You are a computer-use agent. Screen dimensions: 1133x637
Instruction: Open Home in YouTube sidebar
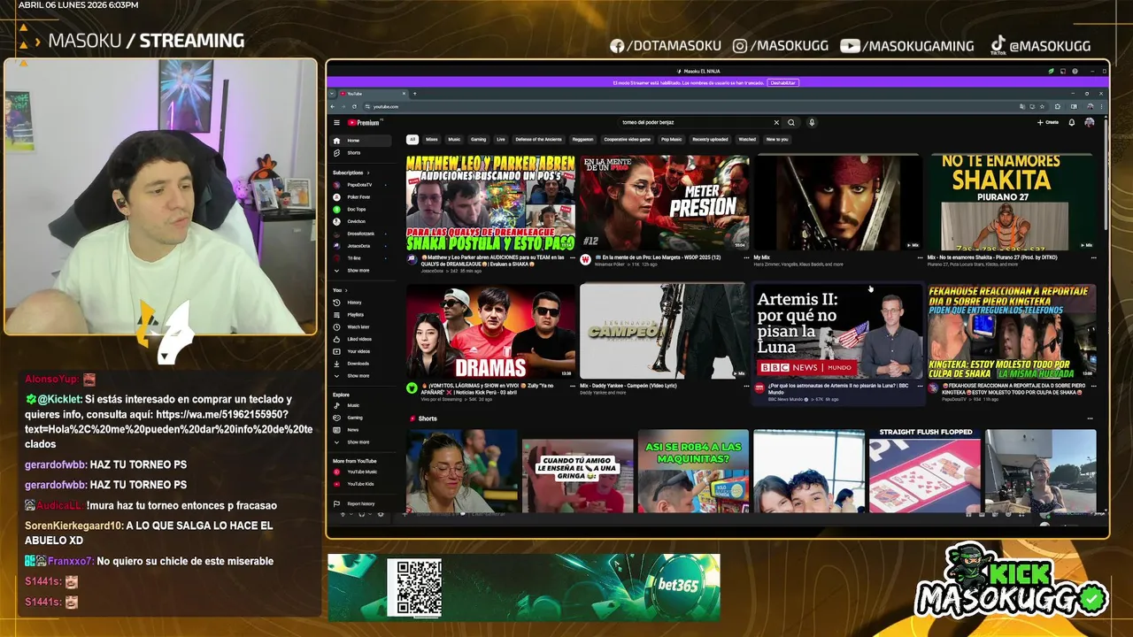(360, 141)
